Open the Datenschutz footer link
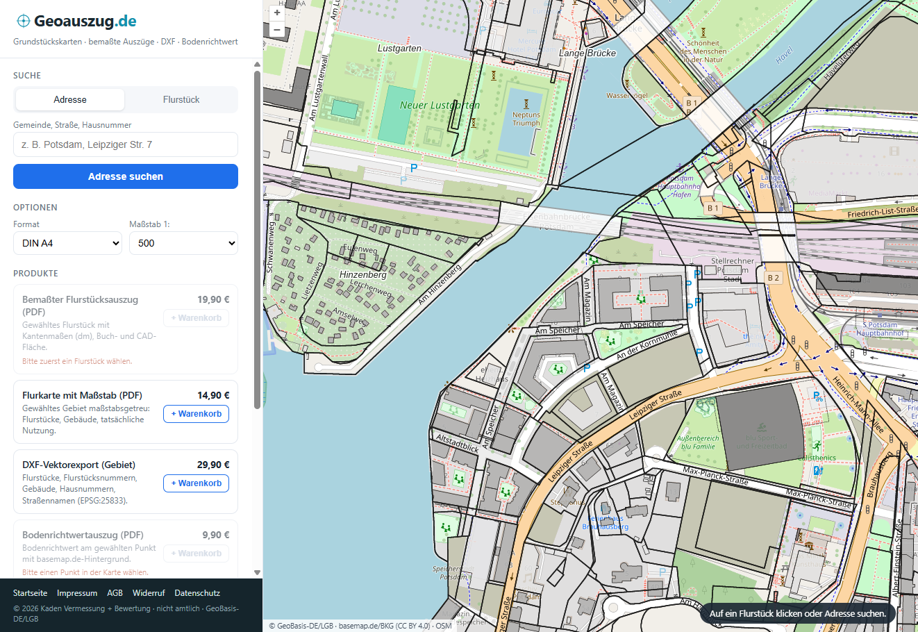The width and height of the screenshot is (918, 632). click(197, 593)
